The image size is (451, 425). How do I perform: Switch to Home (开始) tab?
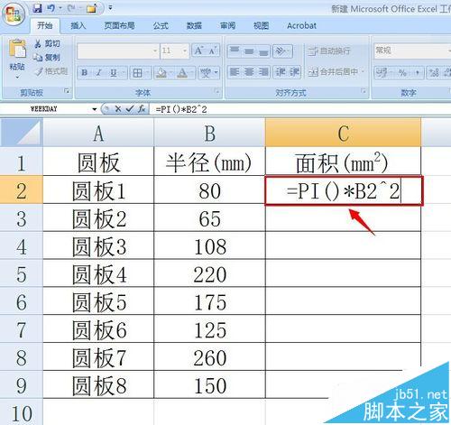click(45, 26)
